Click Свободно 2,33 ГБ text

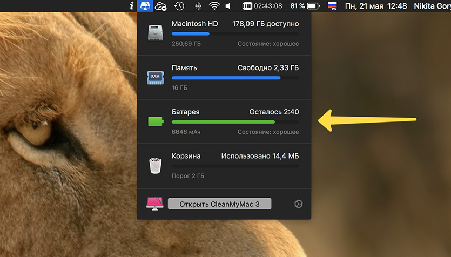click(x=268, y=68)
